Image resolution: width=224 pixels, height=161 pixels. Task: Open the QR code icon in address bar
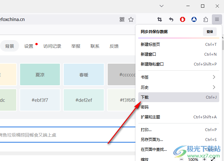pos(122,19)
